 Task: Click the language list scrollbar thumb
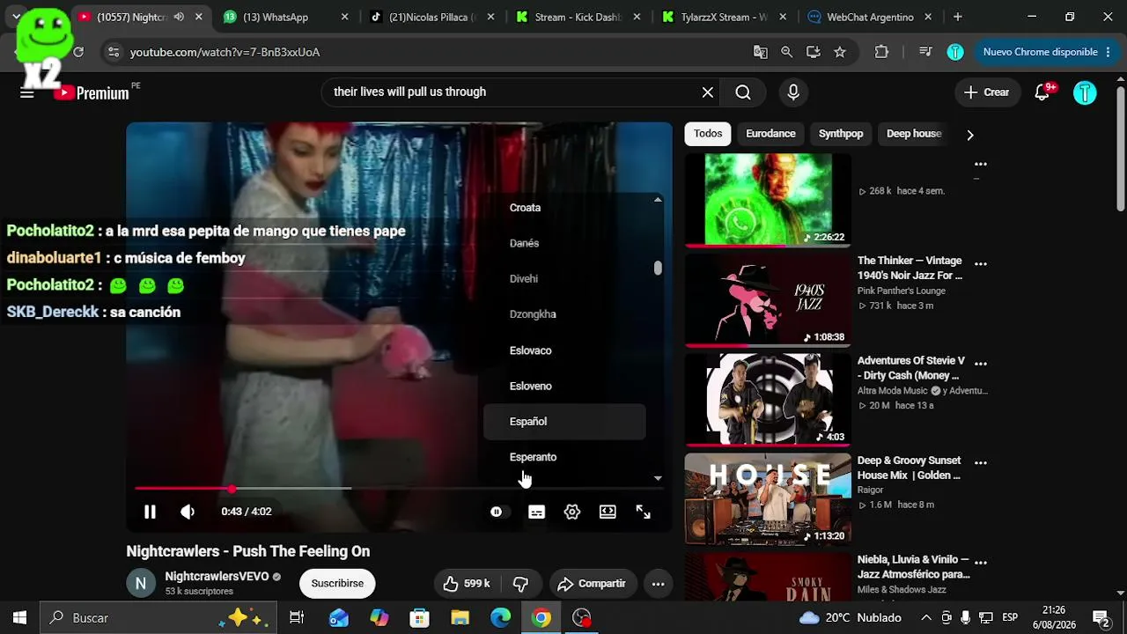[658, 268]
